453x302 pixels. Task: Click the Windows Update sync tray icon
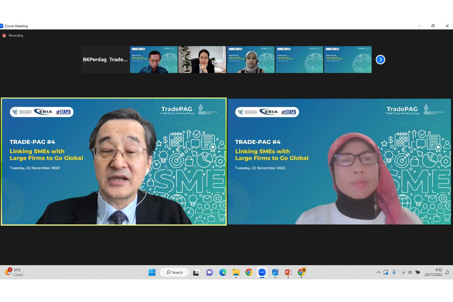[x=386, y=272]
